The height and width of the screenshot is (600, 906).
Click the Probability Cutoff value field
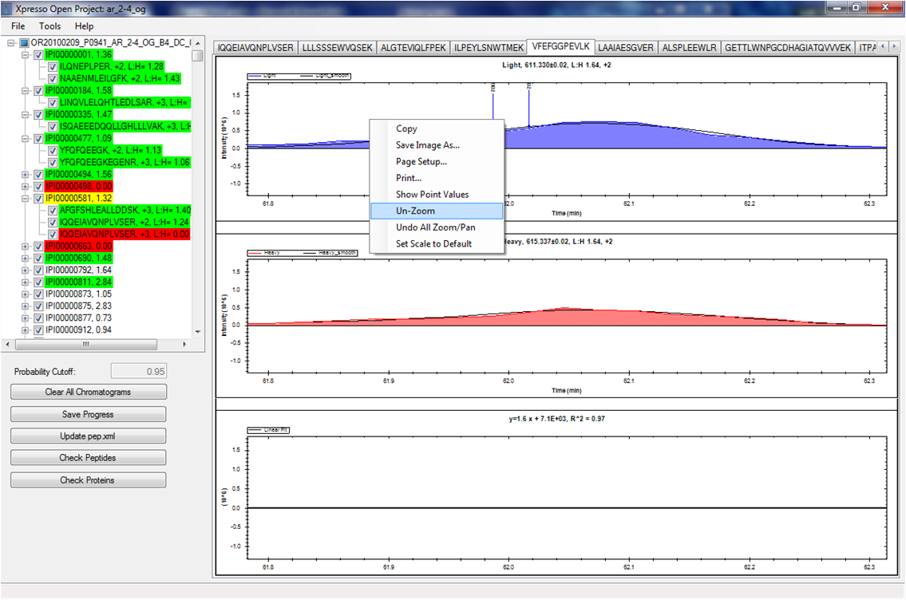139,371
